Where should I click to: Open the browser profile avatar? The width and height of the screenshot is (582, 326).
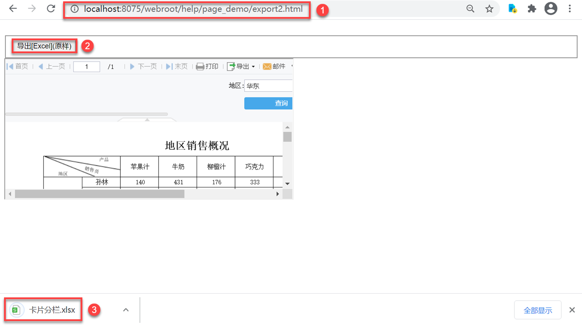(x=551, y=8)
